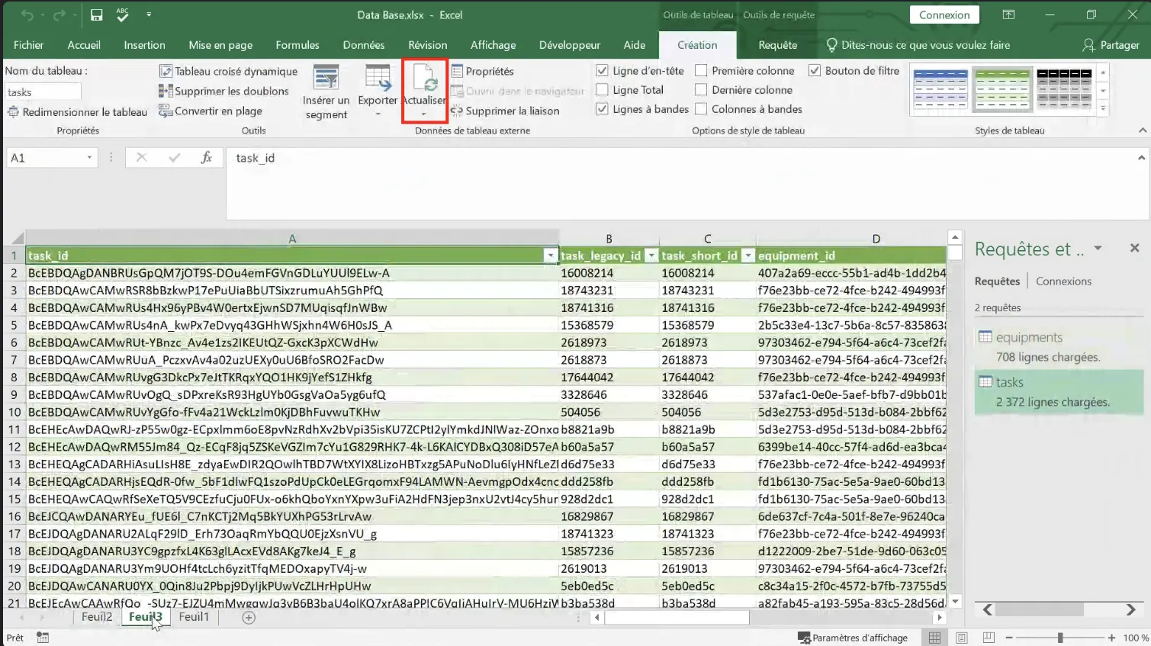Uncheck the Bouton de filtre checkbox
Image resolution: width=1151 pixels, height=646 pixels.
[815, 71]
